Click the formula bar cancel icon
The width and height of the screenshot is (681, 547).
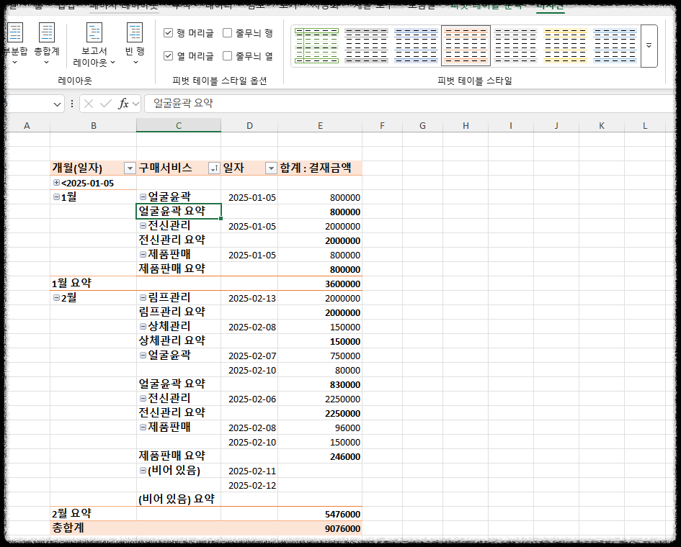click(89, 104)
